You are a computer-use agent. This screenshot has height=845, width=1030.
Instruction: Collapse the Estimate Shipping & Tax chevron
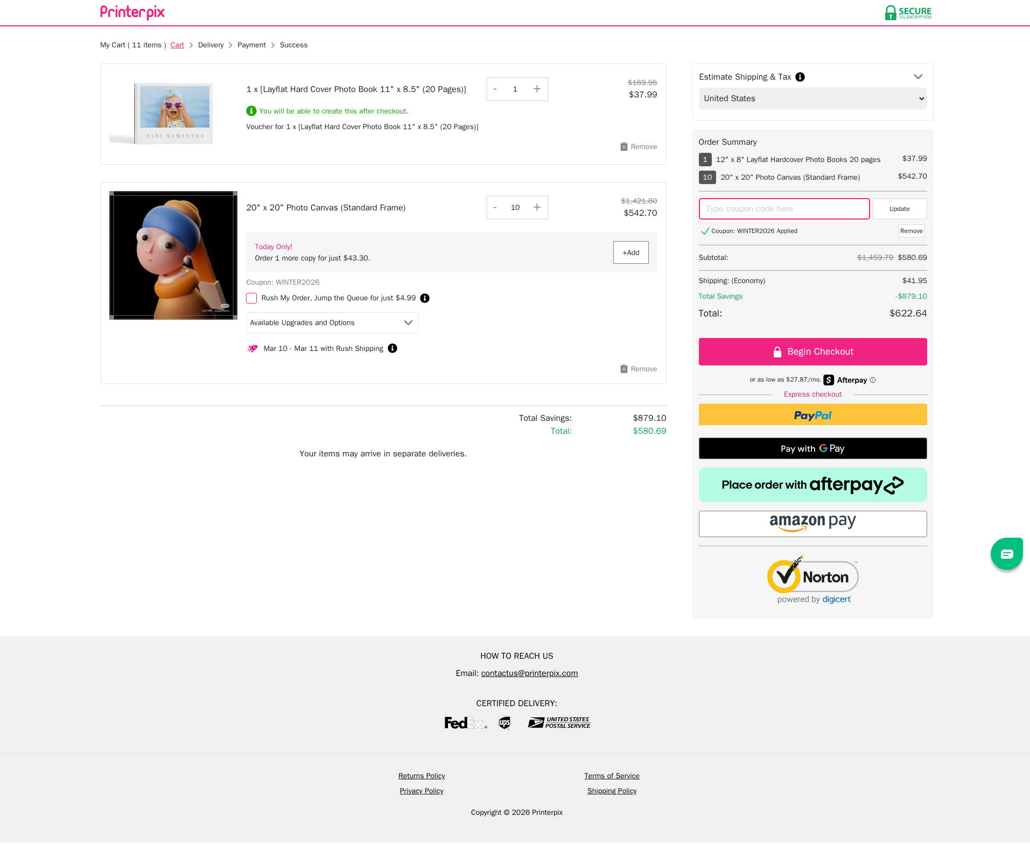pyautogui.click(x=918, y=77)
